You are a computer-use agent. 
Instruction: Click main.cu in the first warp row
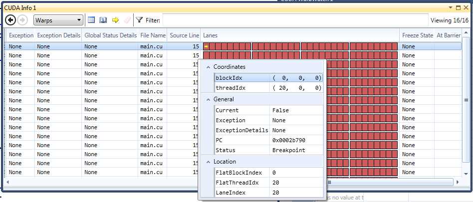click(151, 46)
